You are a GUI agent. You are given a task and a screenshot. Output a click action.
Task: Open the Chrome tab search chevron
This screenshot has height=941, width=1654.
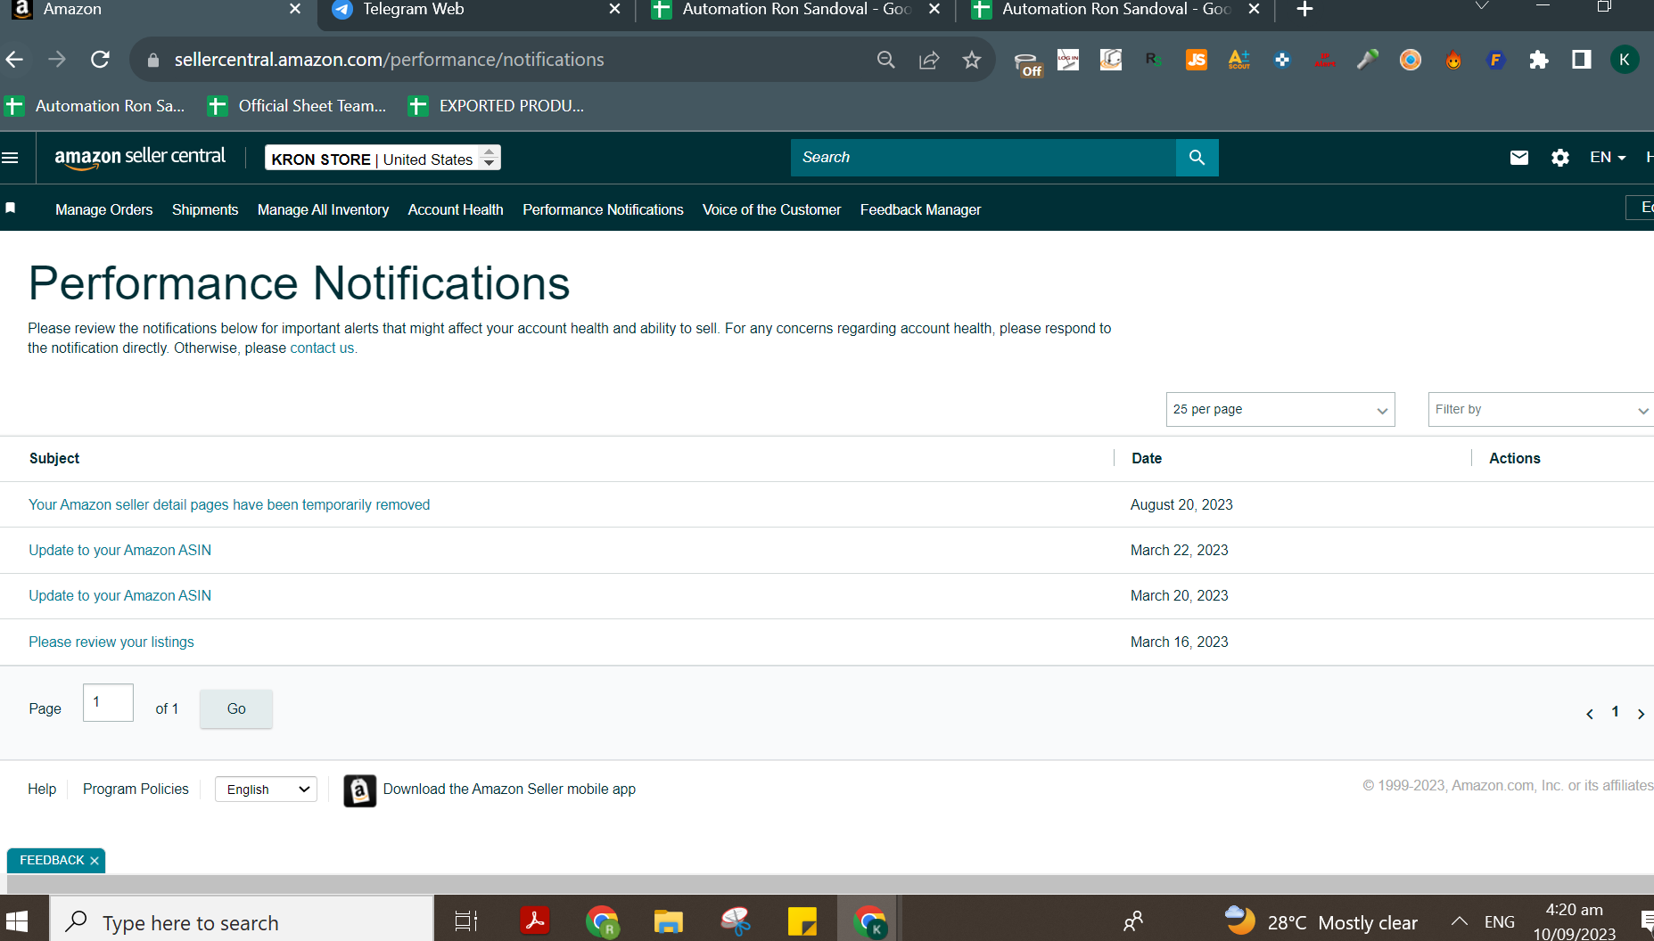1481,7
